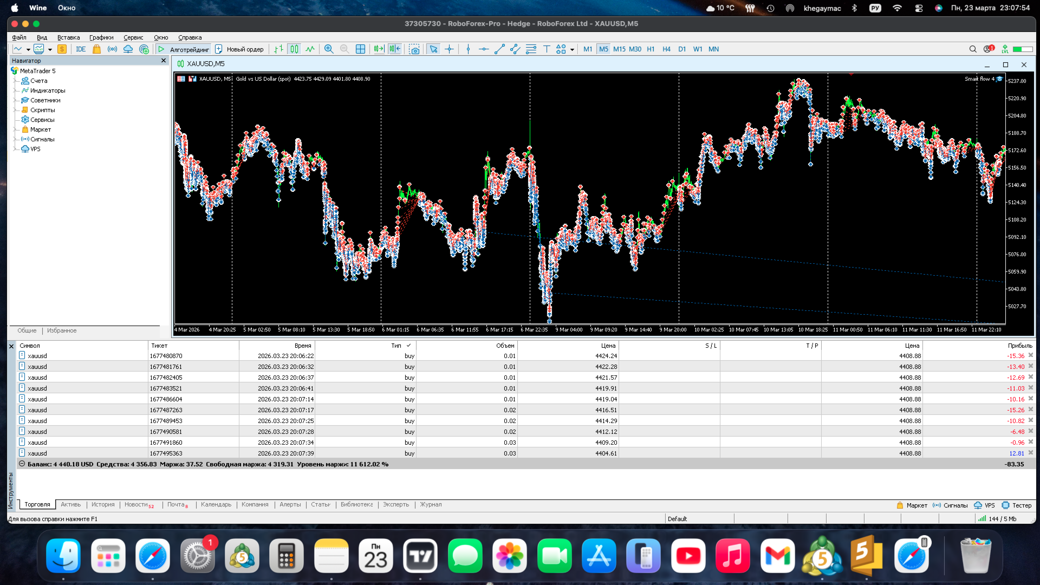
Task: Click the toolbar search magnifier icon
Action: pos(973,49)
